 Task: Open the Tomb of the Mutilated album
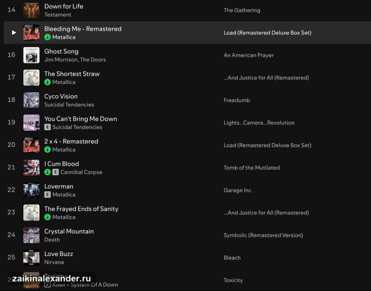pos(251,168)
